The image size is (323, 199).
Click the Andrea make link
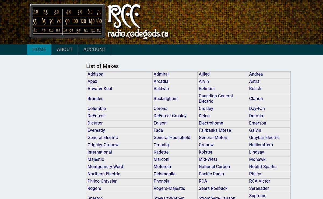coord(256,74)
